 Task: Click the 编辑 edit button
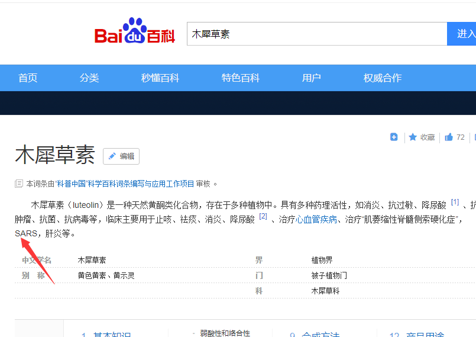pos(121,156)
